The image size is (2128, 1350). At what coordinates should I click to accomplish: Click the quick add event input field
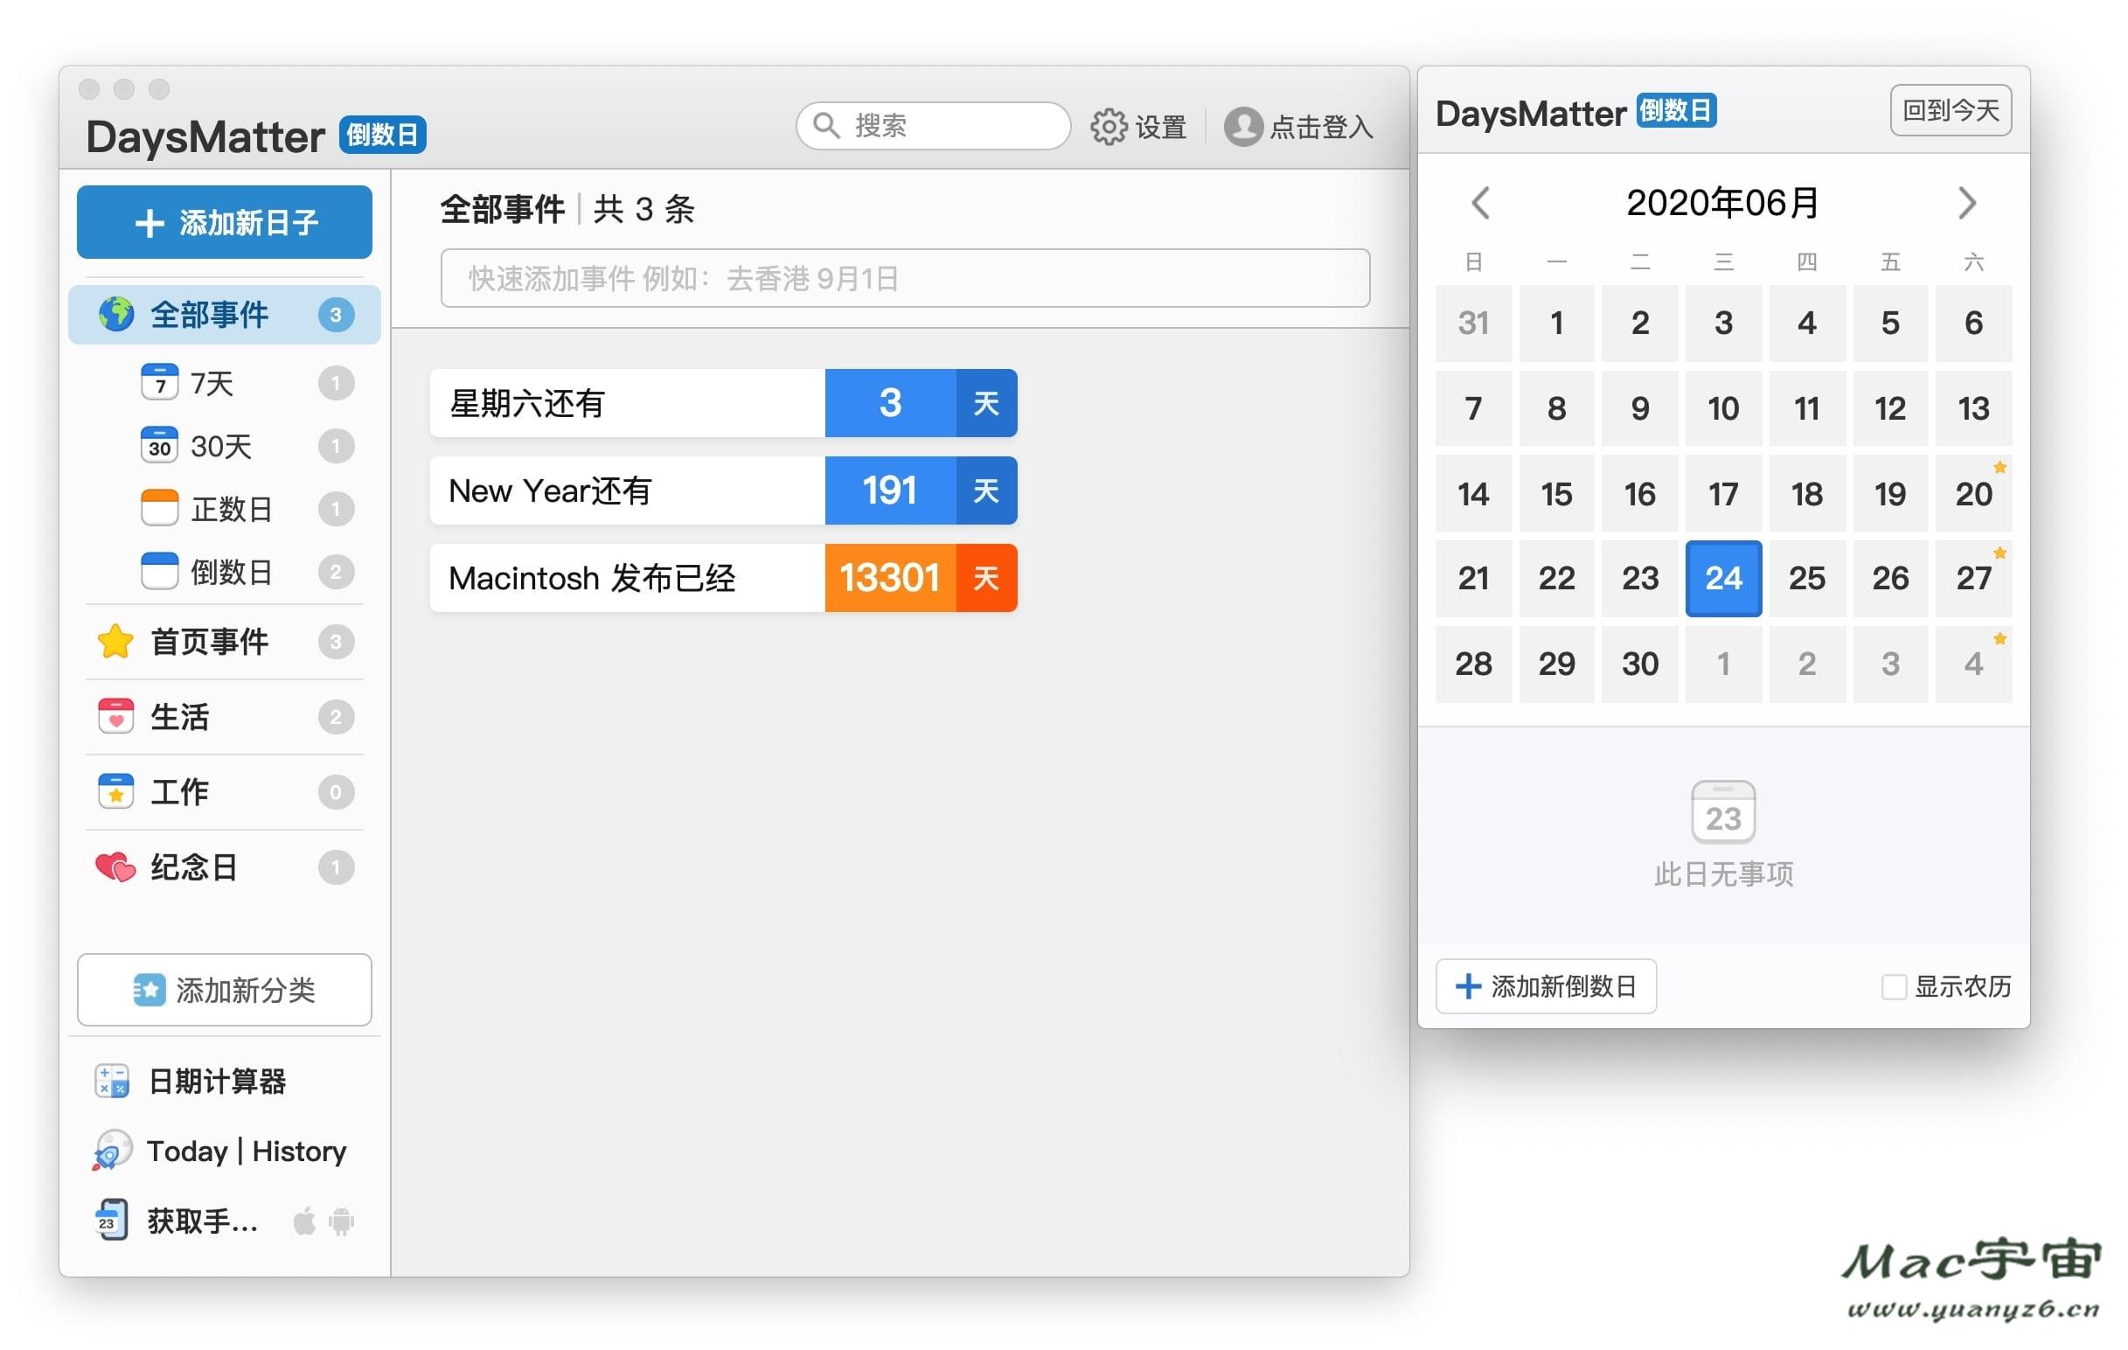click(901, 278)
